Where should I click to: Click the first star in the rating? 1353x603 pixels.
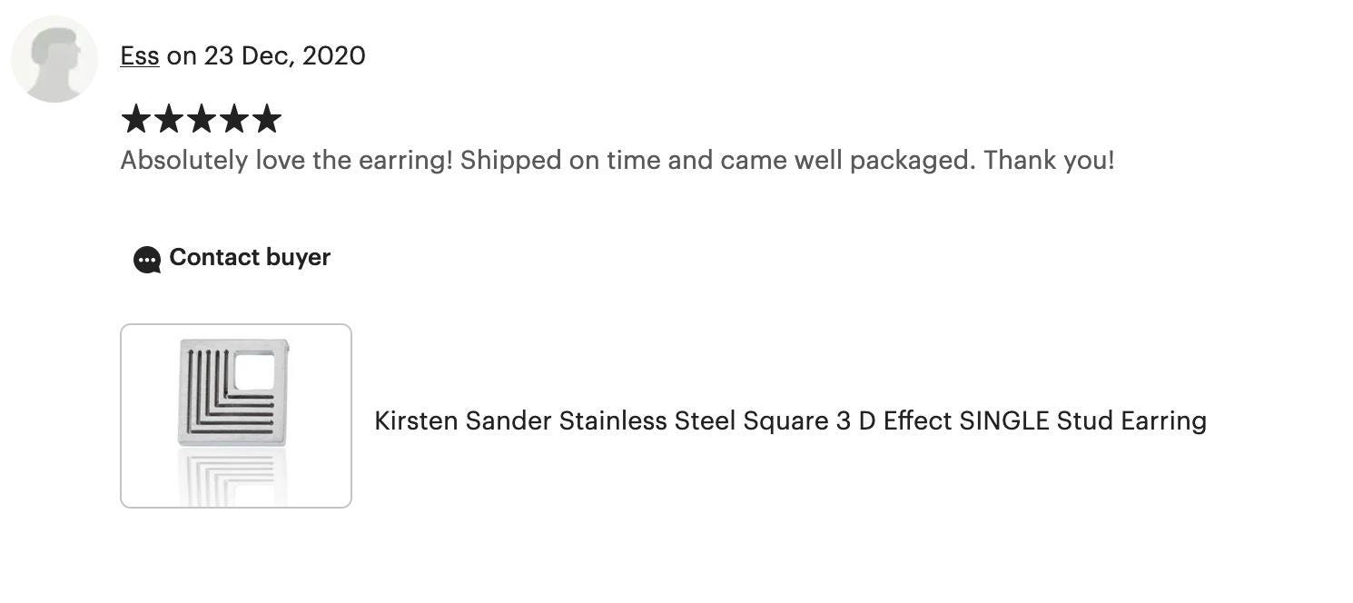click(x=136, y=119)
